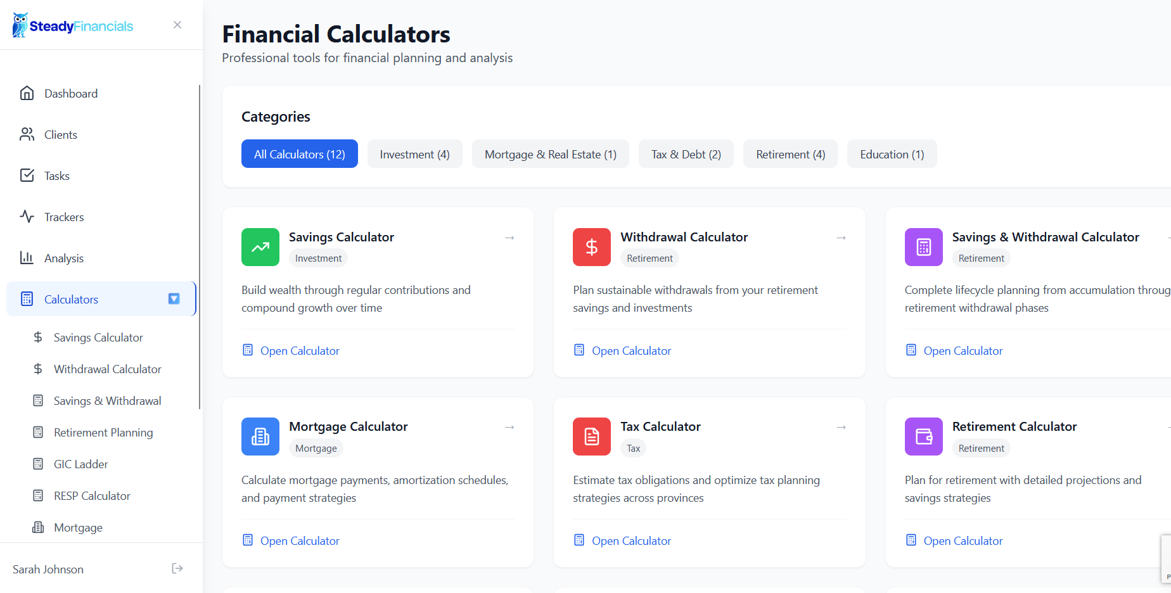The image size is (1171, 593).
Task: Click the logout icon beside Sarah Johnson
Action: [177, 568]
